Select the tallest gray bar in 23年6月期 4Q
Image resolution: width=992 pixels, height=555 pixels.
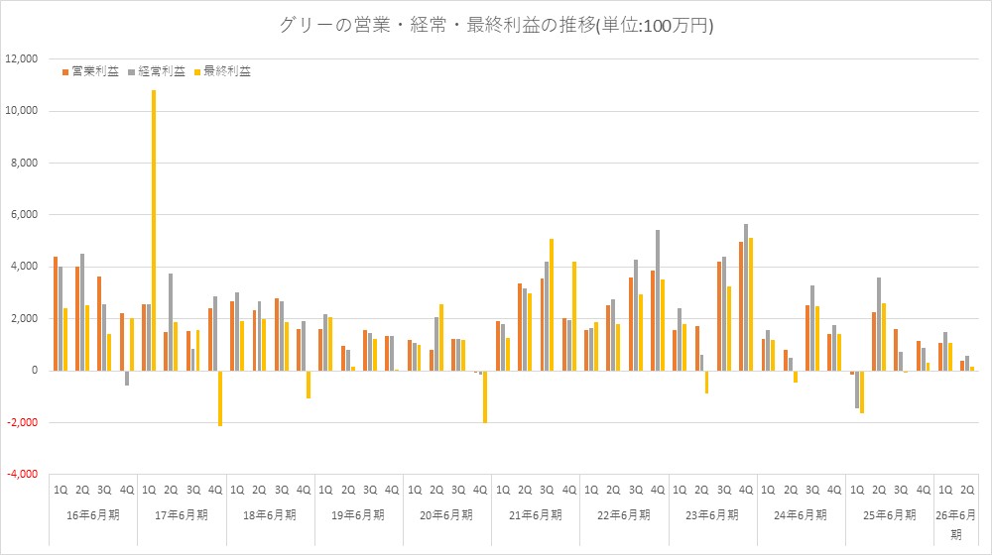click(x=746, y=297)
